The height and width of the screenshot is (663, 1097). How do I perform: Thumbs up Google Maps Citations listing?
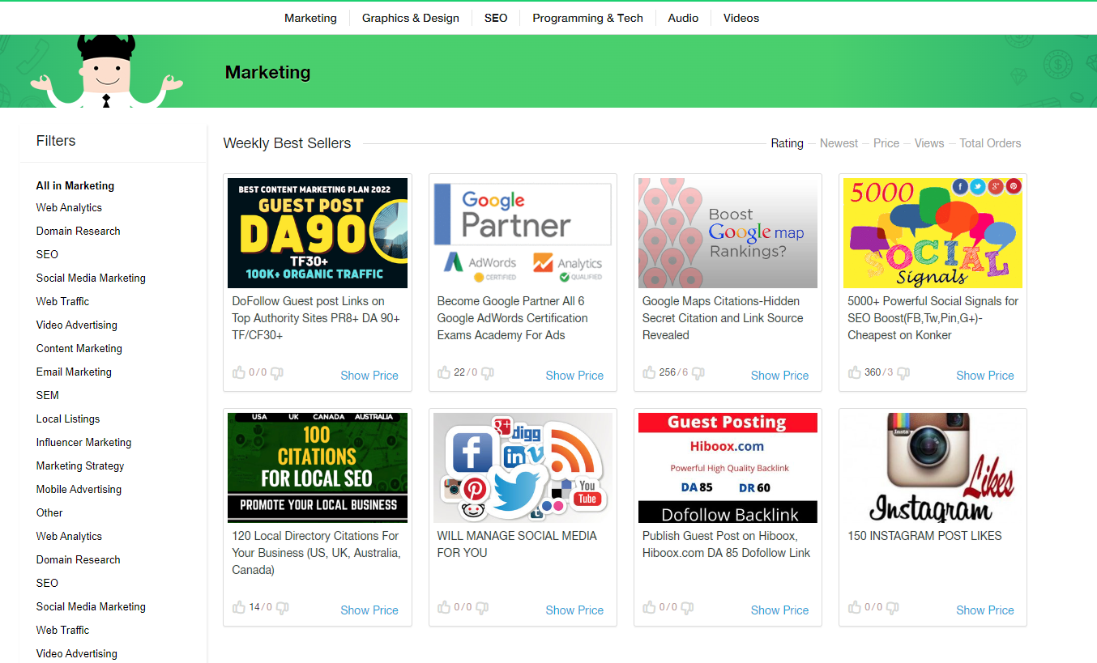tap(649, 373)
